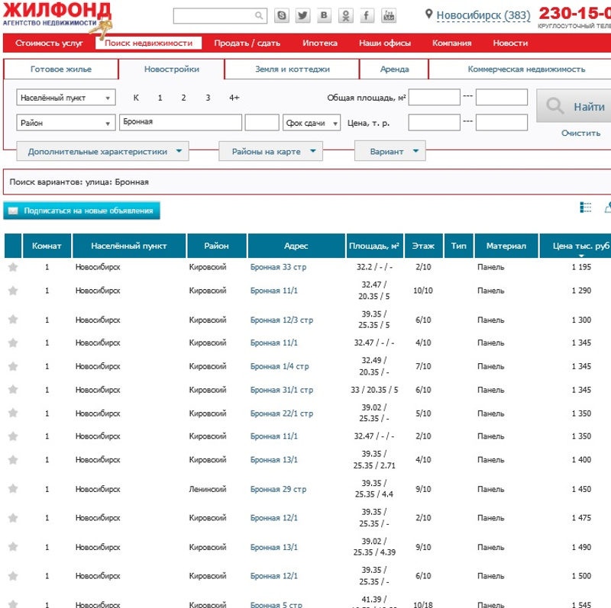Open the Населённый пункт dropdown
This screenshot has width=611, height=608.
point(65,98)
